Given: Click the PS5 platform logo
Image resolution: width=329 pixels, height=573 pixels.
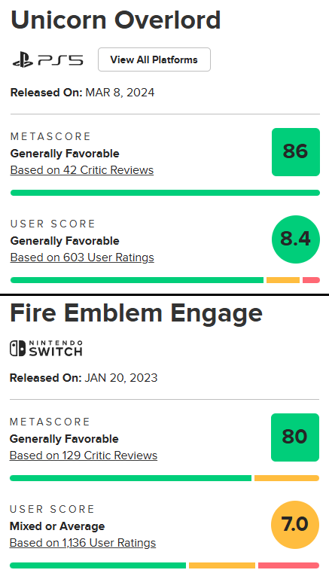Looking at the screenshot, I should [48, 60].
